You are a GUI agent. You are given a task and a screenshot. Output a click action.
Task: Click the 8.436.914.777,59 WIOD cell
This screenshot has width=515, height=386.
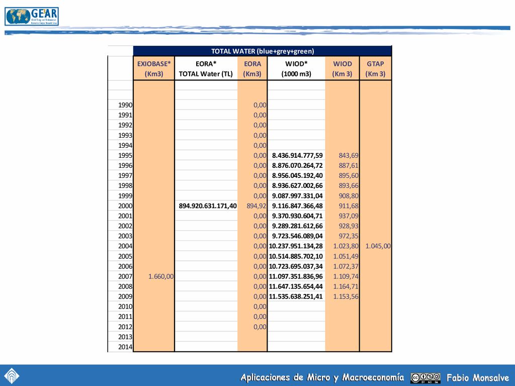[x=297, y=155]
